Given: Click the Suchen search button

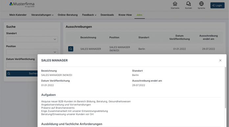Looking at the screenshot, I should tap(22, 73).
